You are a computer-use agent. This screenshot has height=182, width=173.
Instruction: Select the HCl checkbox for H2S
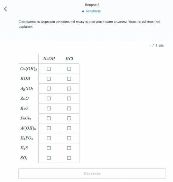(69, 148)
